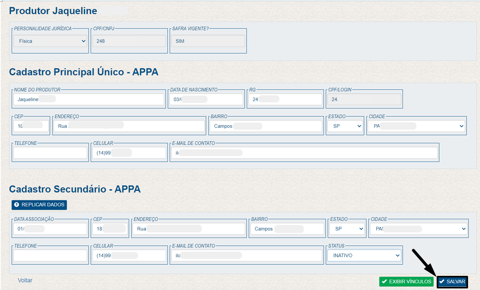
Task: Open the Status dropdown showing INATIVO
Action: pos(364,255)
